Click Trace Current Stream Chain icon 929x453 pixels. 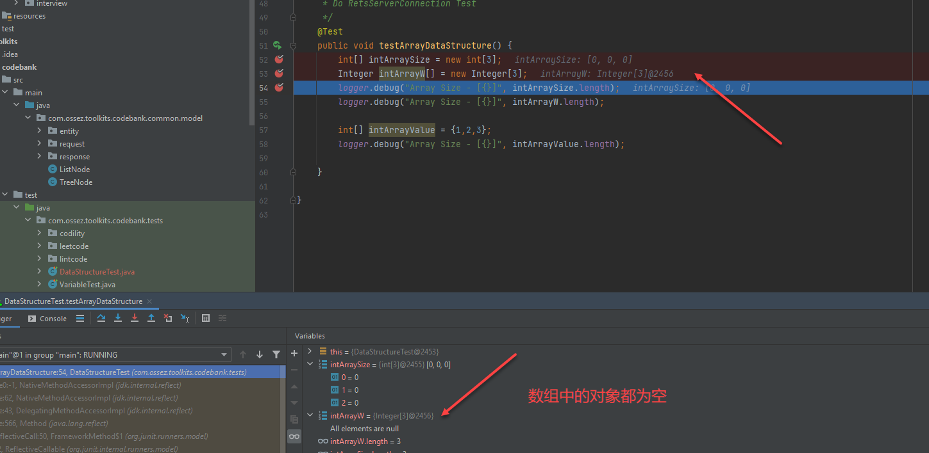222,318
